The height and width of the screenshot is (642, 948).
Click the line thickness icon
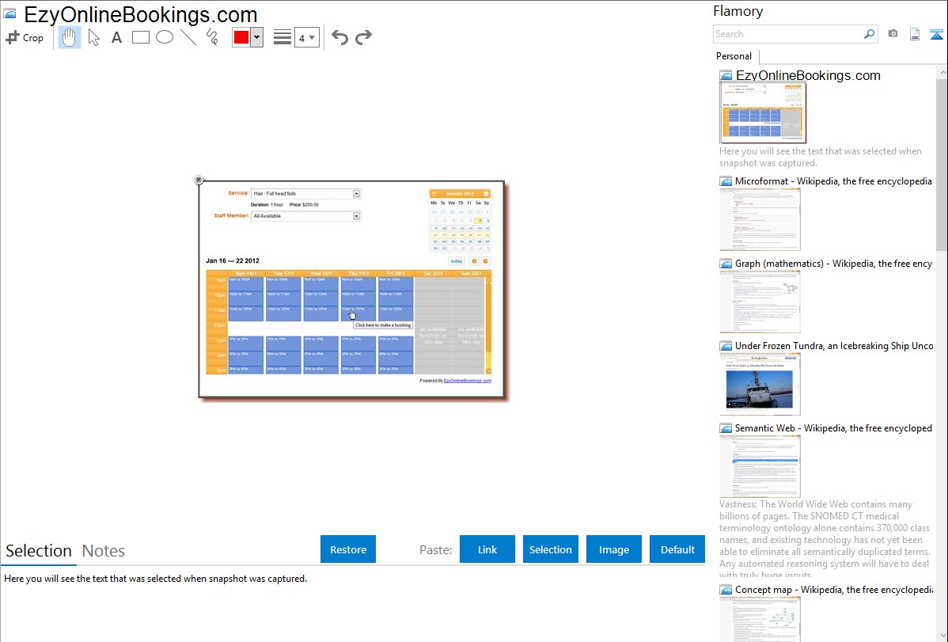(282, 37)
